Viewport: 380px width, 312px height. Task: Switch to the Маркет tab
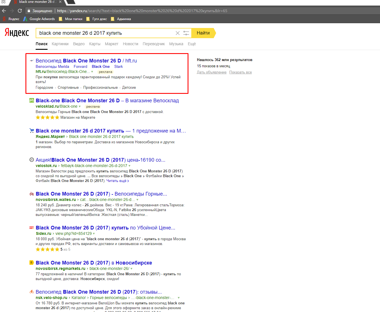(x=111, y=44)
